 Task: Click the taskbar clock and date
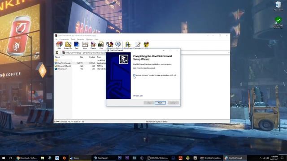click(x=274, y=158)
